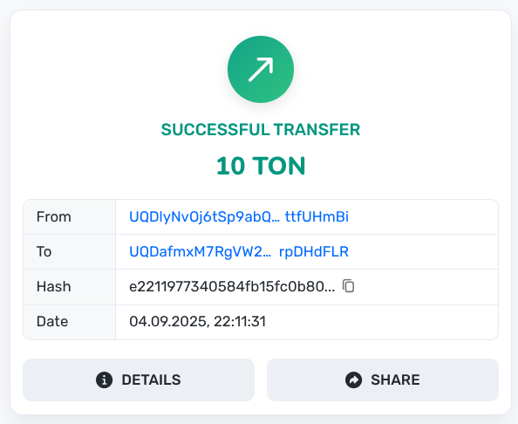The image size is (518, 424).
Task: Click the Date row label
Action: (52, 322)
